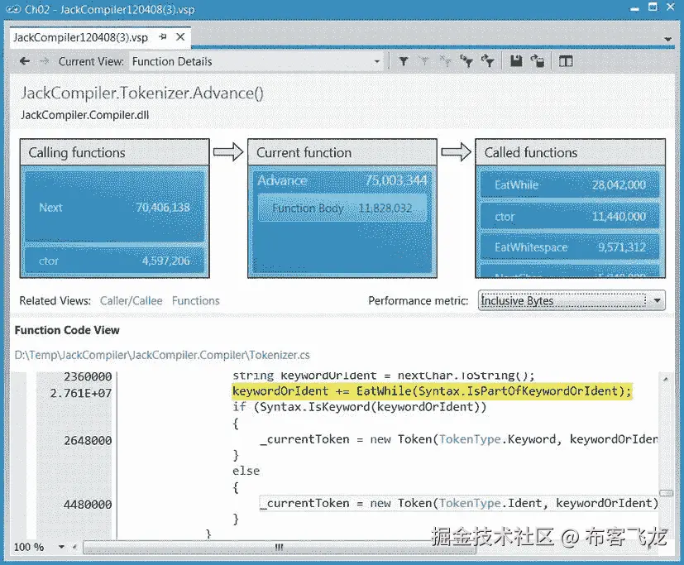Click the Calling functions panel header

[114, 152]
